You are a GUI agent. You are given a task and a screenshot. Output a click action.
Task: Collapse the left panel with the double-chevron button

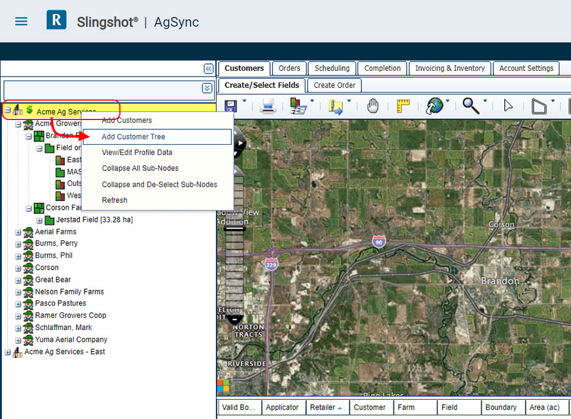click(208, 69)
